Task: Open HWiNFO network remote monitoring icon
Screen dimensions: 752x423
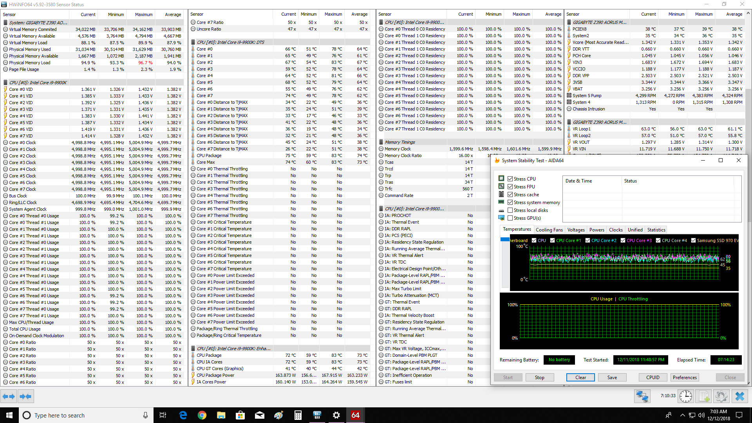Action: pyautogui.click(x=642, y=396)
